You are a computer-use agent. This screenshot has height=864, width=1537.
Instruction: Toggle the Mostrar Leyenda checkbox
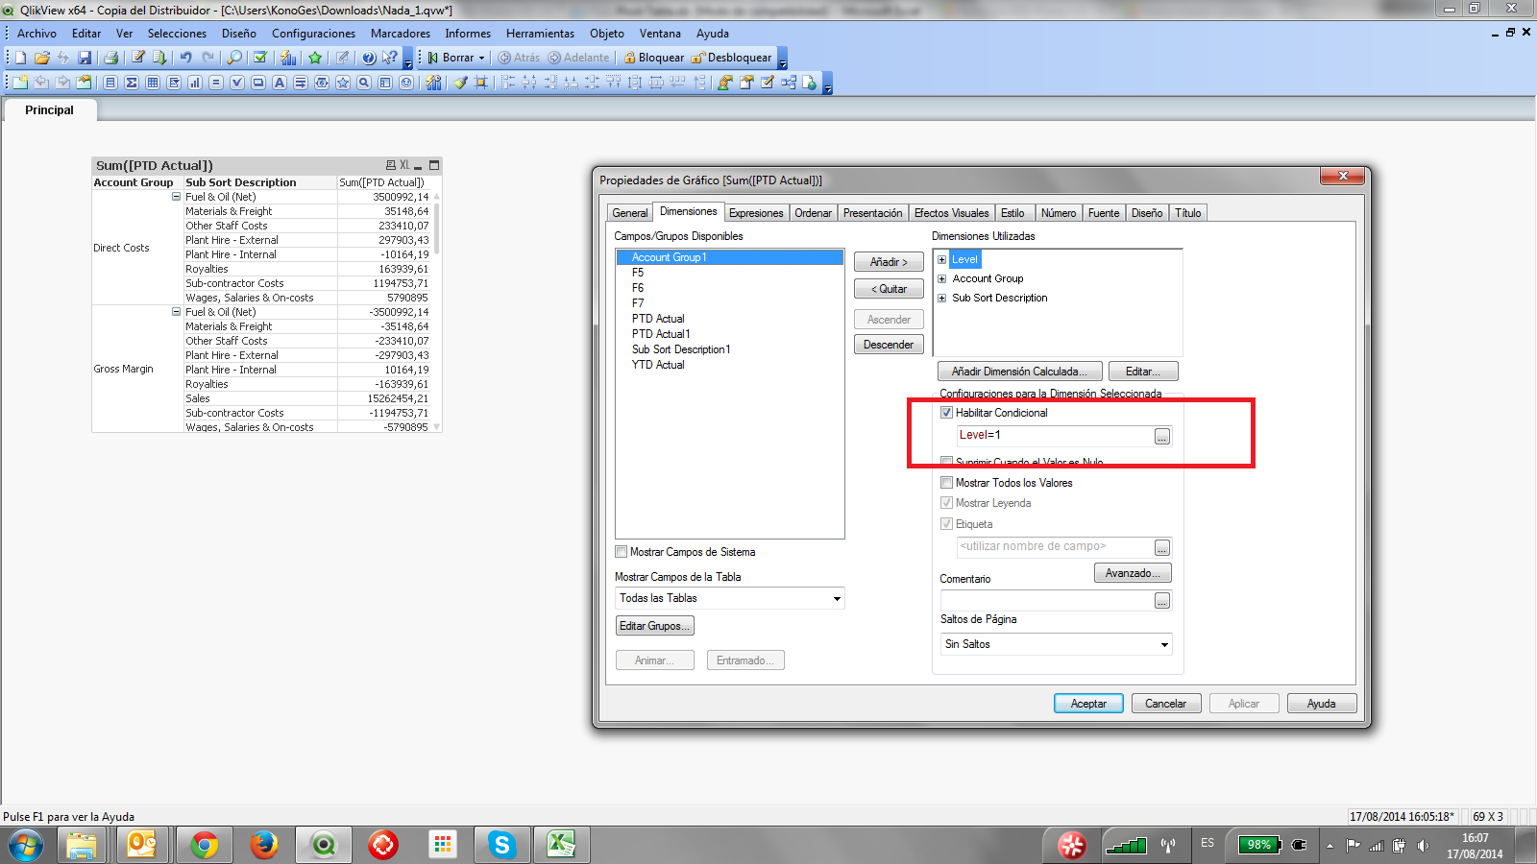pyautogui.click(x=947, y=503)
